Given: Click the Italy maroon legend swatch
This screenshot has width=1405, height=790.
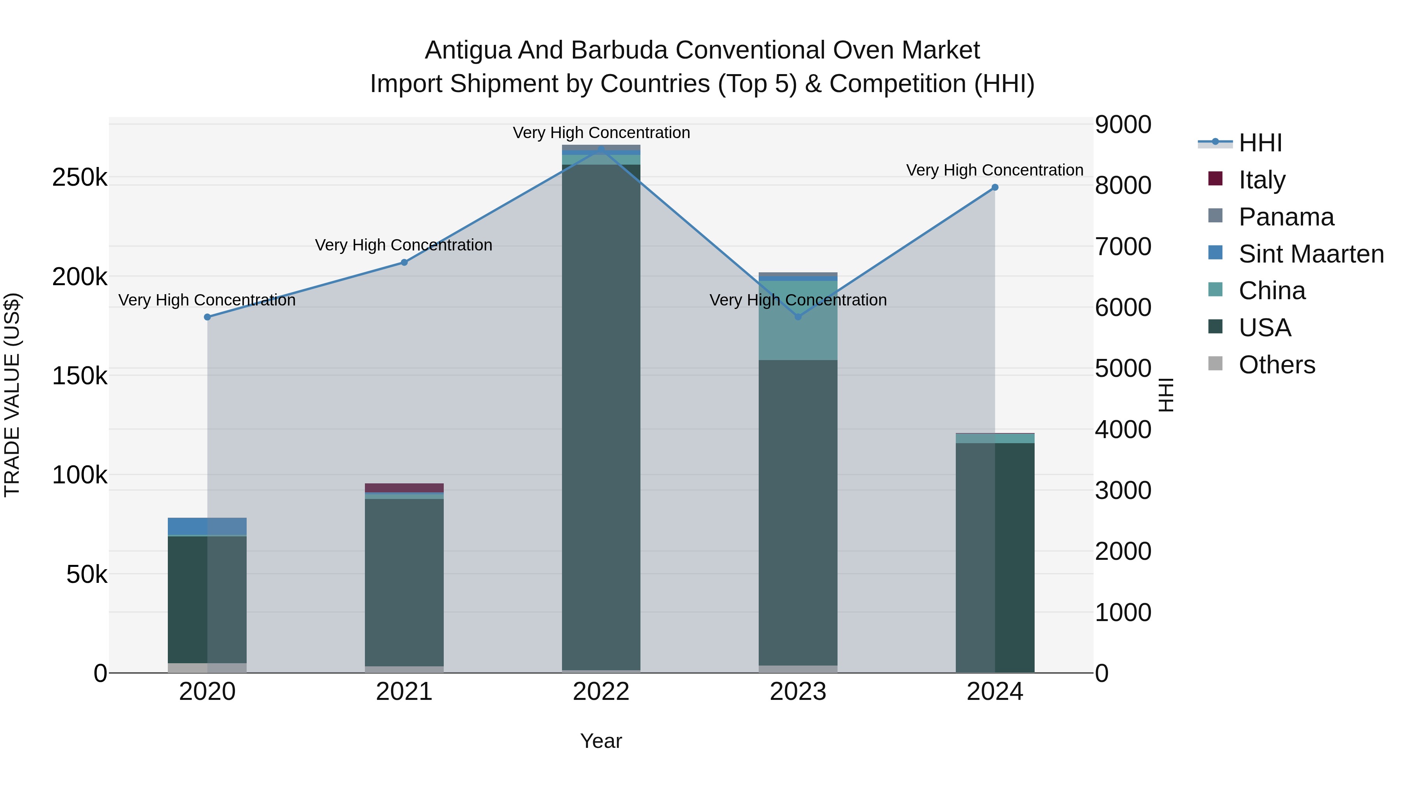Looking at the screenshot, I should tap(1215, 178).
